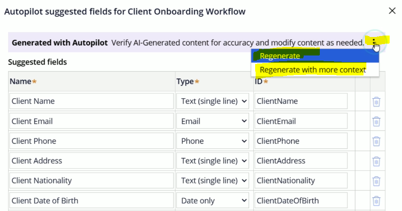Delete the Client Address field row

coord(376,161)
